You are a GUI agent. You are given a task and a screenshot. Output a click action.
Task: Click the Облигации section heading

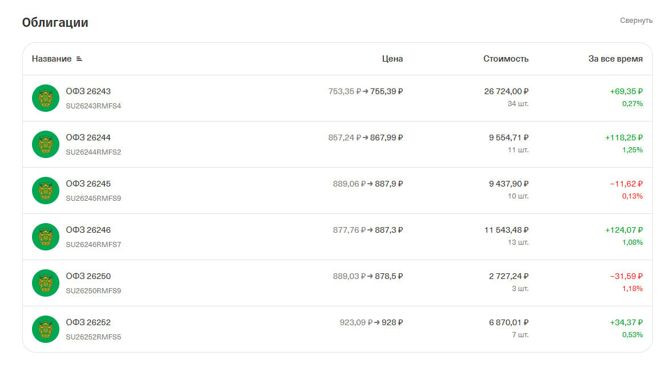(x=55, y=22)
